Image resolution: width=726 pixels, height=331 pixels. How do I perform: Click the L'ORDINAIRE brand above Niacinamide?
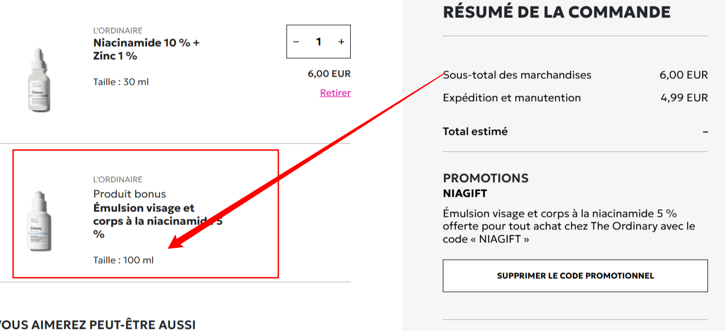tap(118, 30)
